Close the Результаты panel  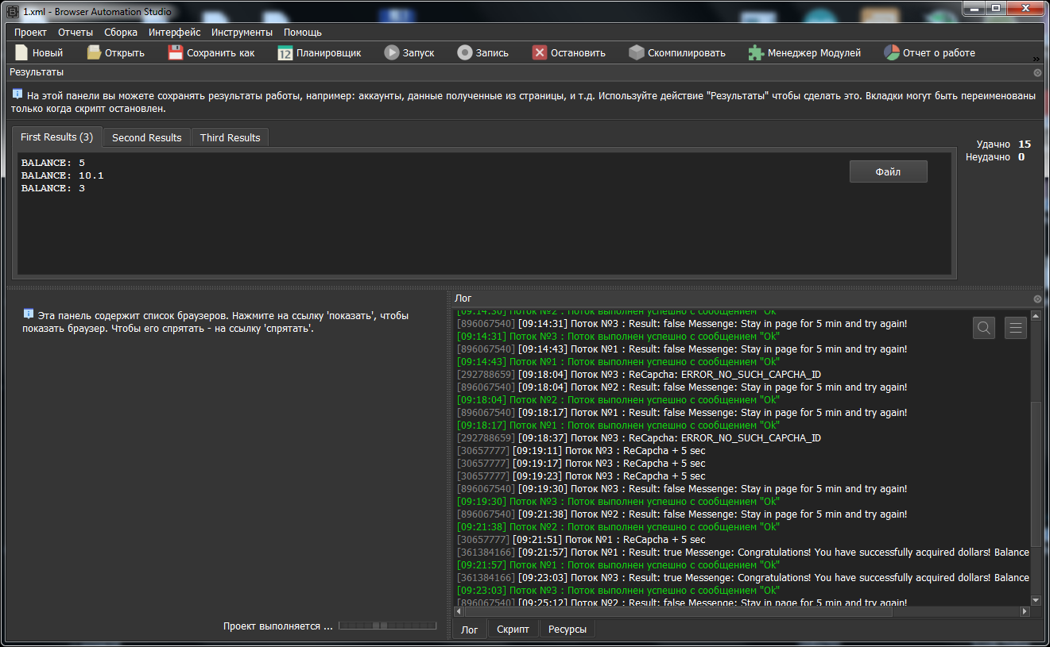tap(1037, 72)
